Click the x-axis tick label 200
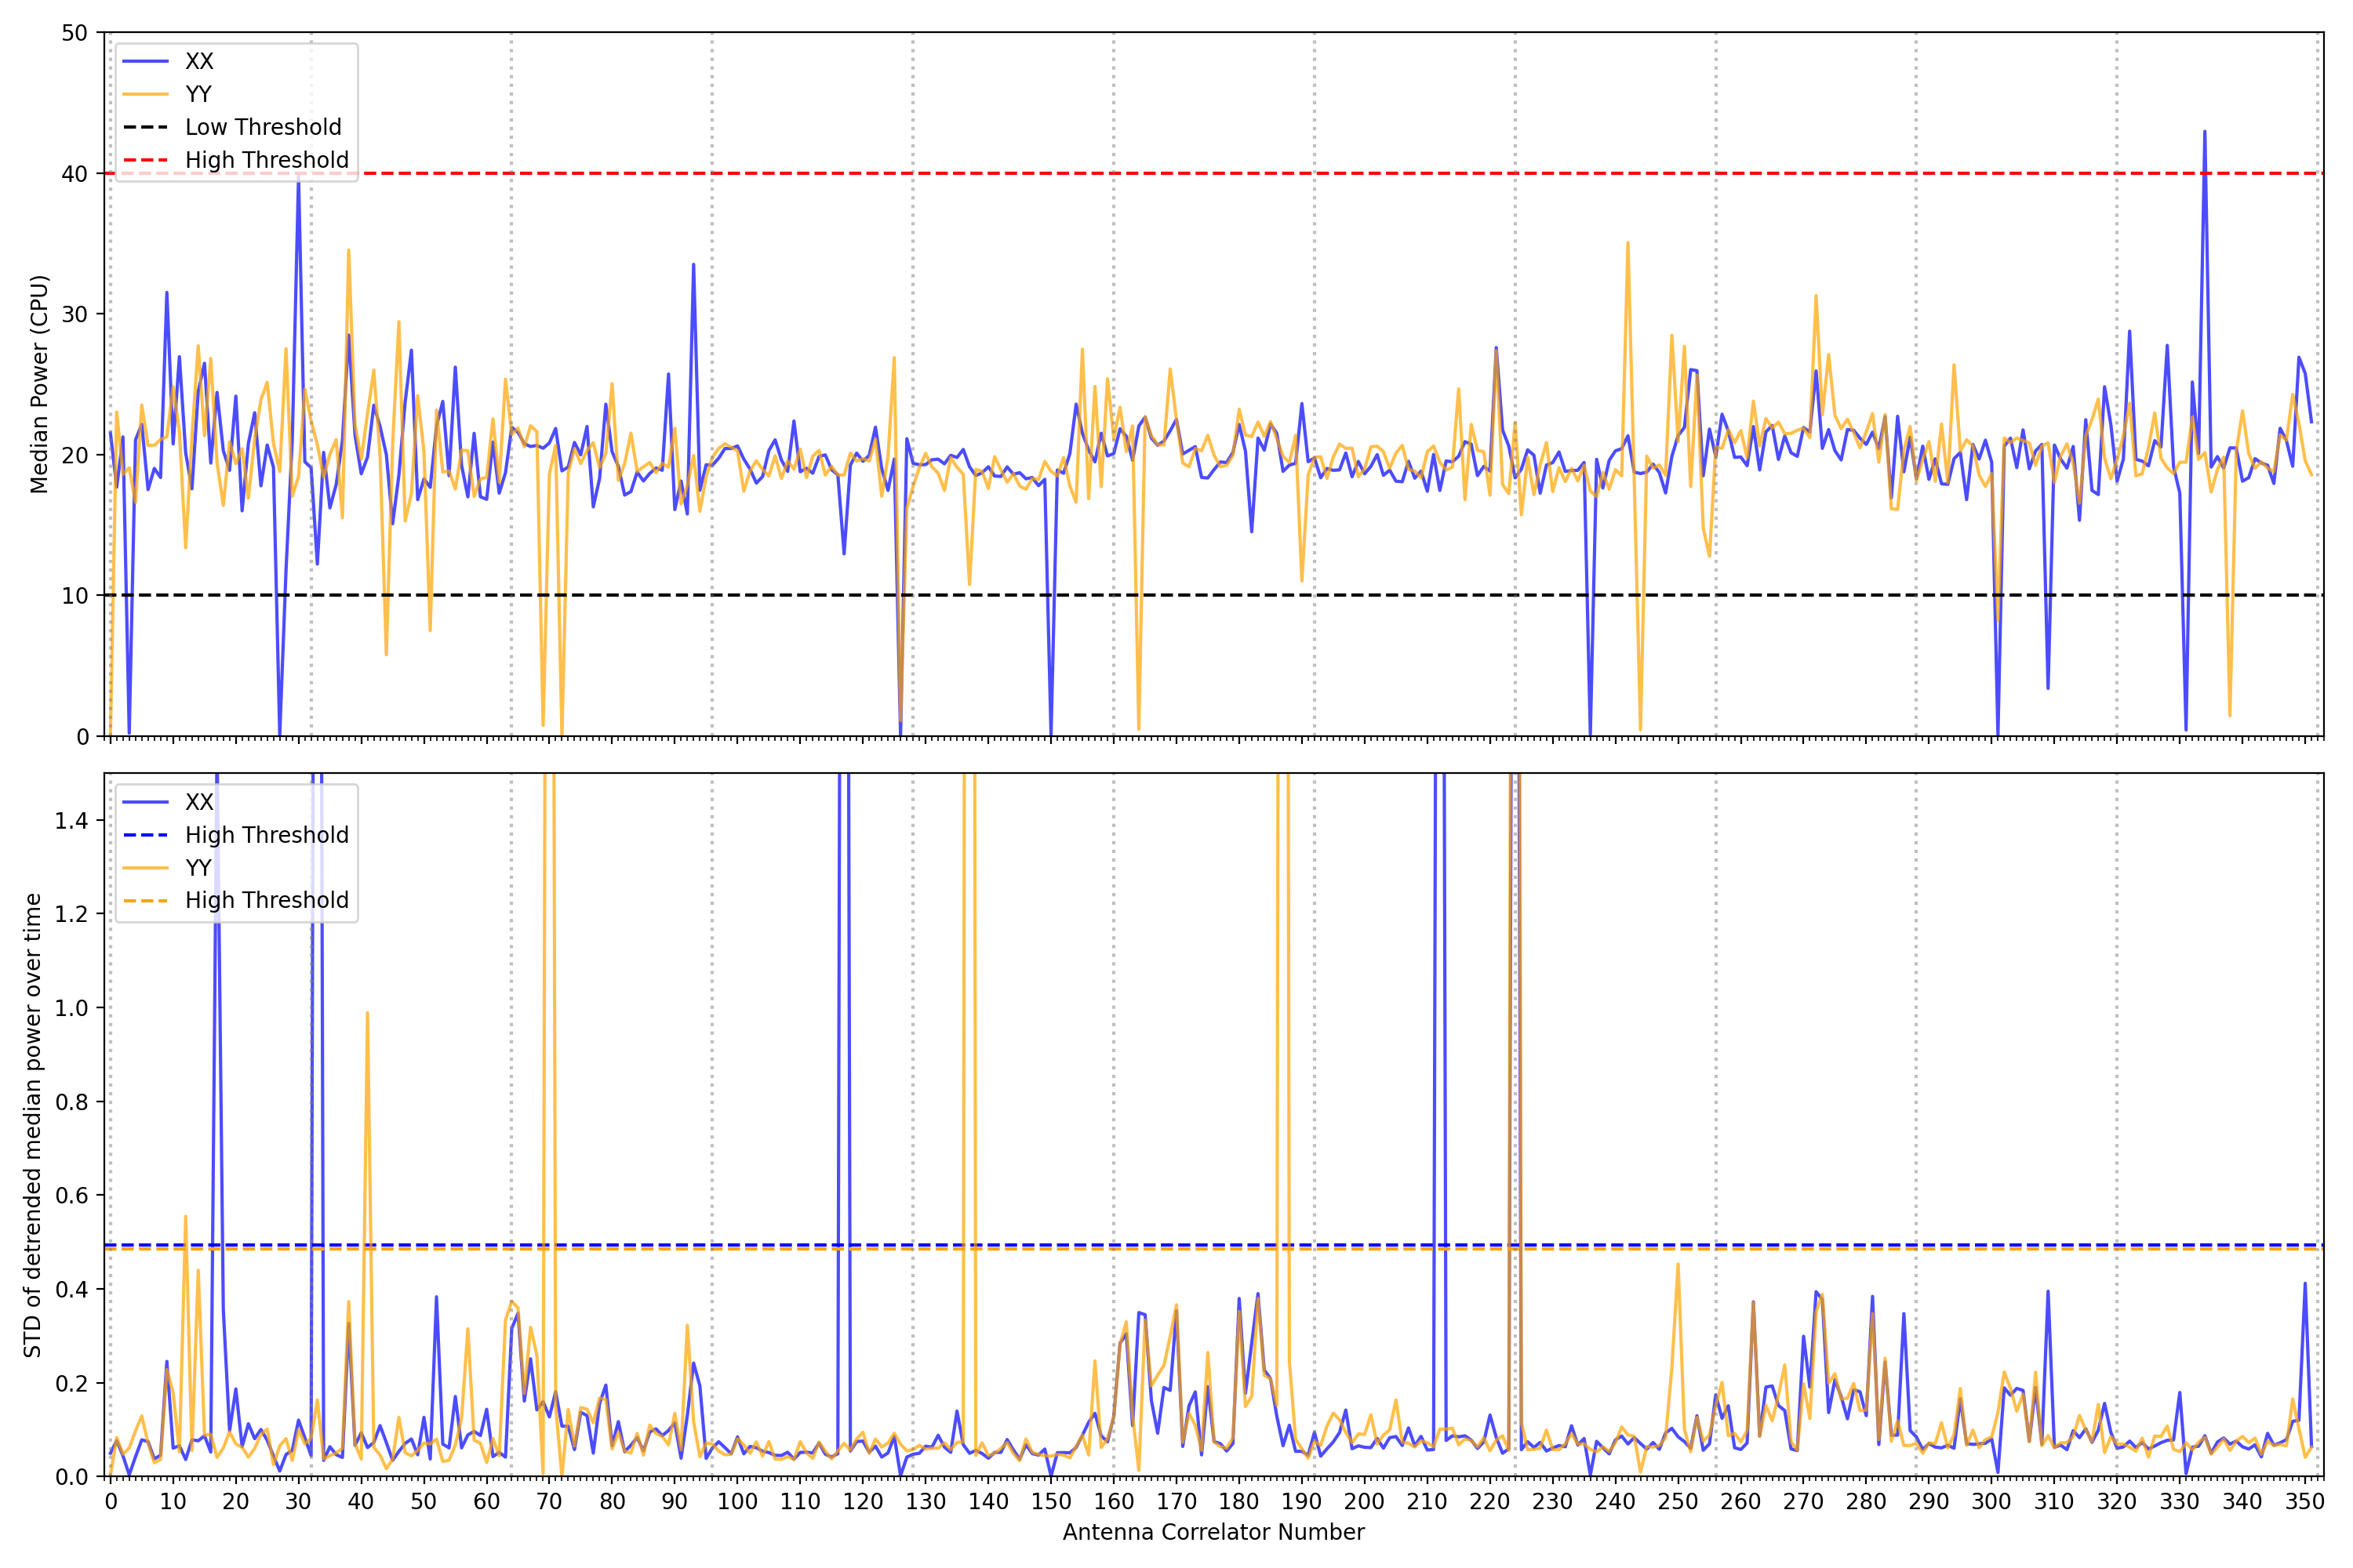This screenshot has height=1568, width=2353. tap(1364, 1502)
